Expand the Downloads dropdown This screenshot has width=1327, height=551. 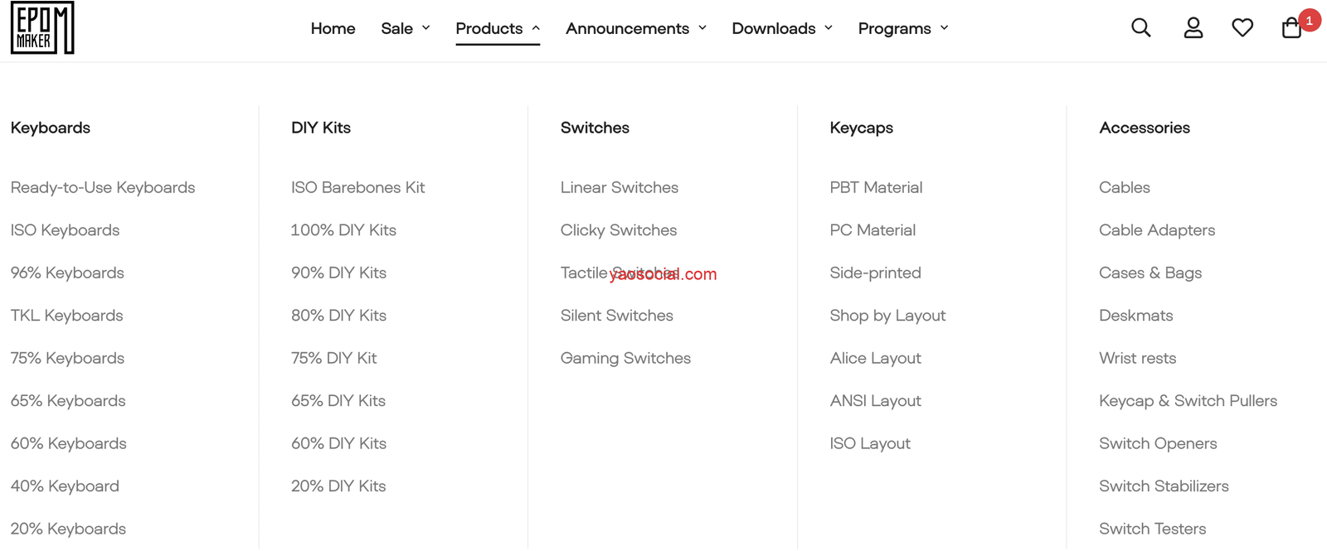tap(782, 28)
